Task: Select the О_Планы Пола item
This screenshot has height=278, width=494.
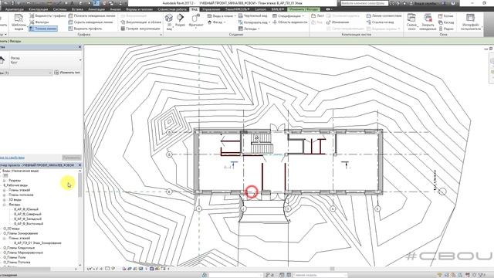Action: [x=15, y=257]
